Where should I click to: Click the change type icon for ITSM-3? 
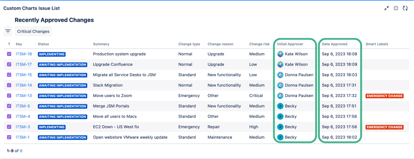(9, 127)
